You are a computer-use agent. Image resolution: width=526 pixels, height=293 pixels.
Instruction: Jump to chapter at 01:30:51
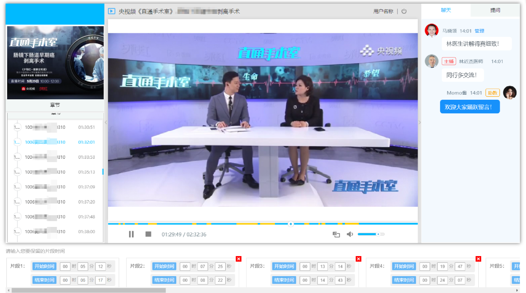55,127
